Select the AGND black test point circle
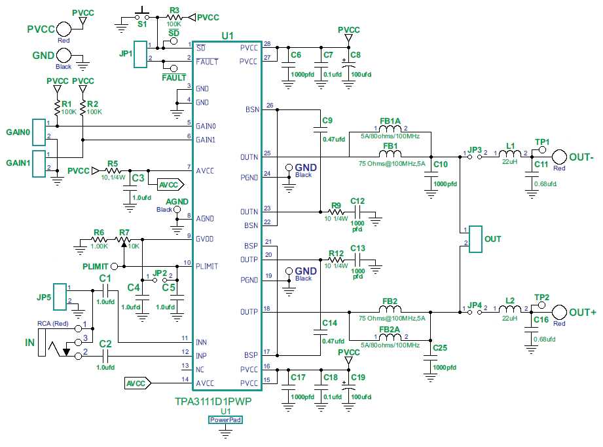This screenshot has width=603, height=447. point(177,210)
